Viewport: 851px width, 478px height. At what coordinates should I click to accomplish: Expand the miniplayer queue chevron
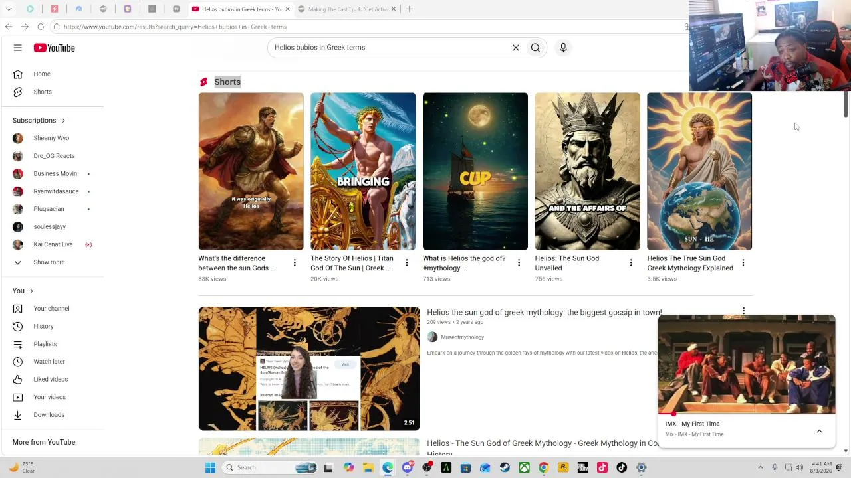tap(819, 431)
